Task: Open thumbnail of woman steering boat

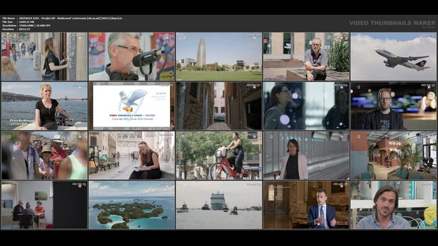Action: click(x=45, y=106)
